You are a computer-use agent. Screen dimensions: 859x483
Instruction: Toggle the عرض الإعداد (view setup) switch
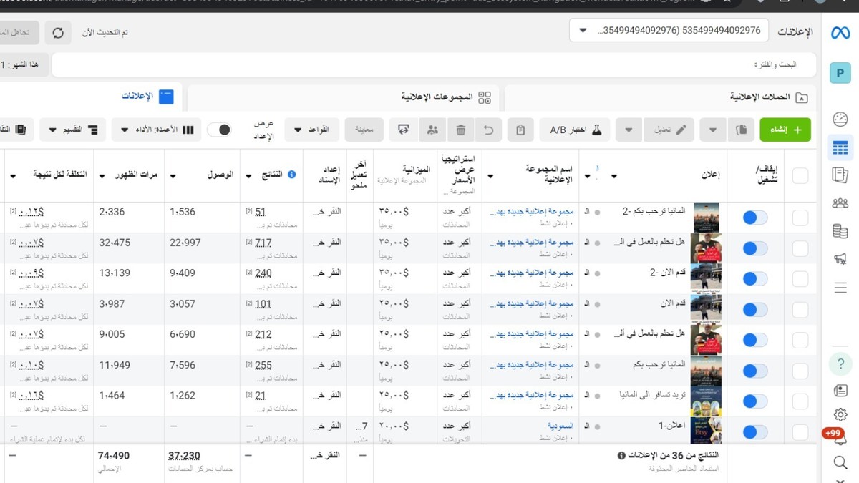(220, 130)
